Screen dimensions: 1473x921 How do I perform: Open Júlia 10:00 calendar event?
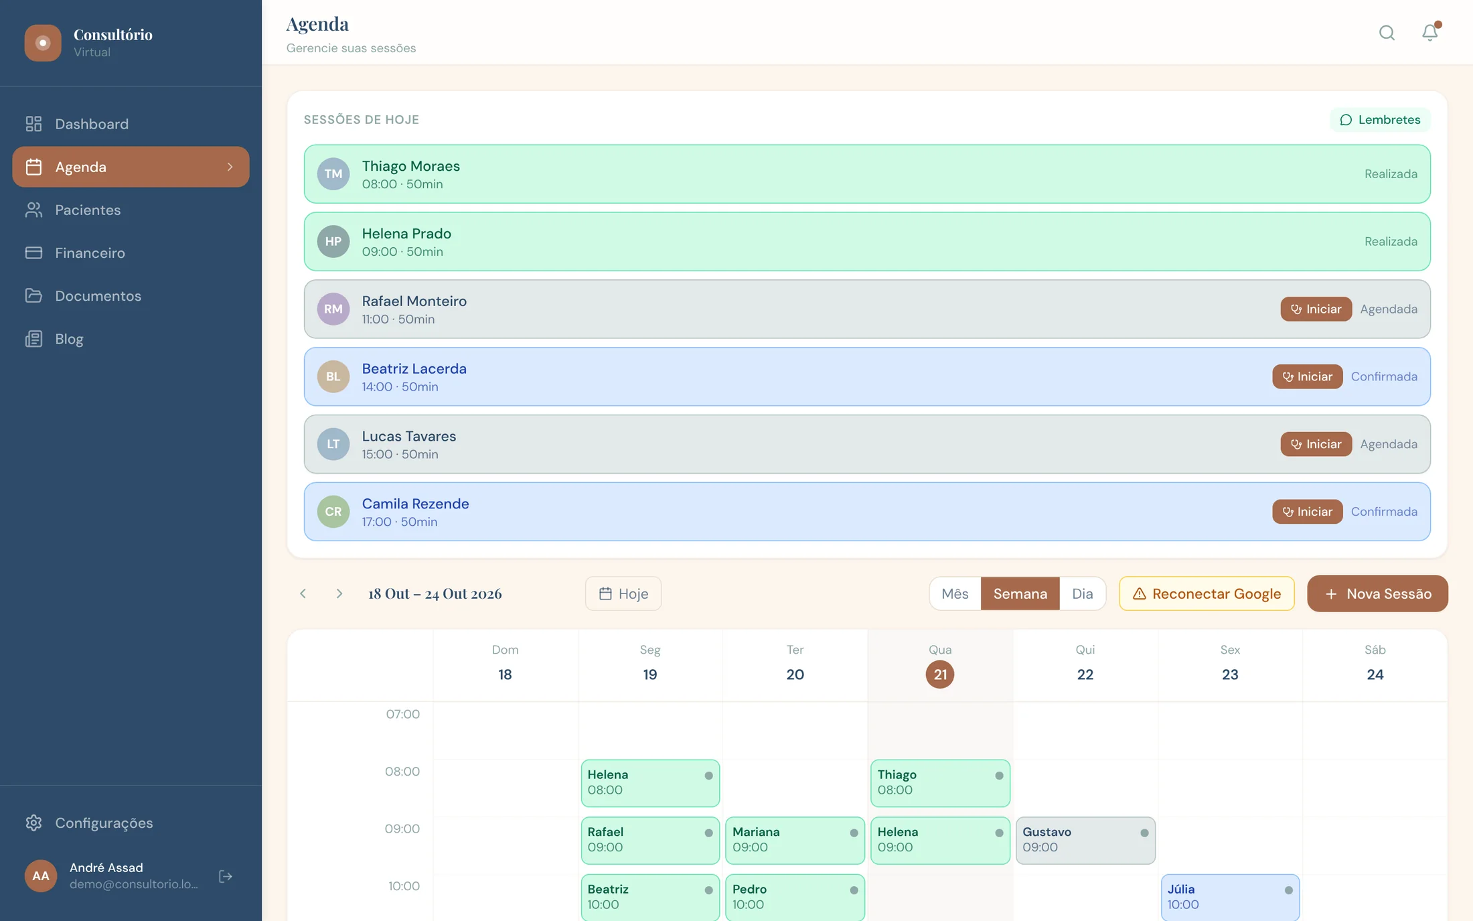click(1230, 898)
